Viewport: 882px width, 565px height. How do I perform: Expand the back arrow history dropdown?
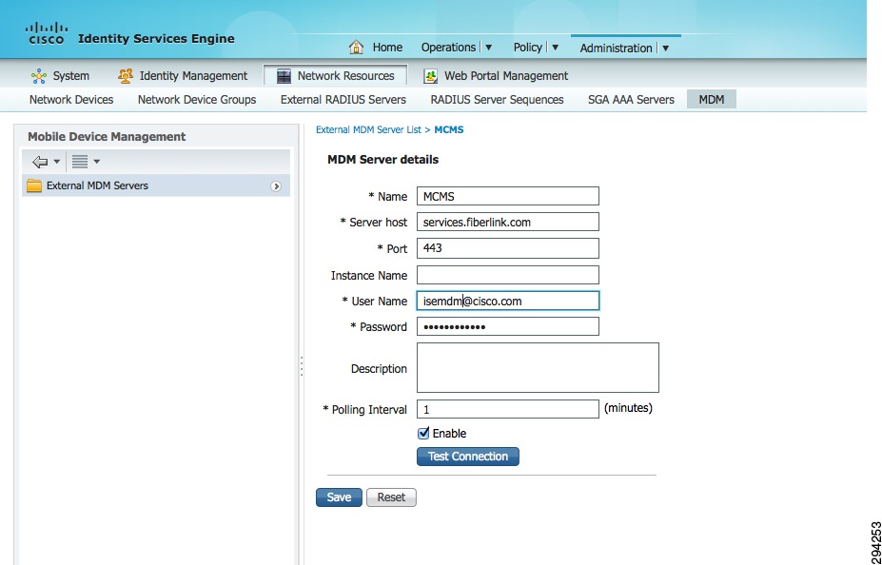point(57,162)
